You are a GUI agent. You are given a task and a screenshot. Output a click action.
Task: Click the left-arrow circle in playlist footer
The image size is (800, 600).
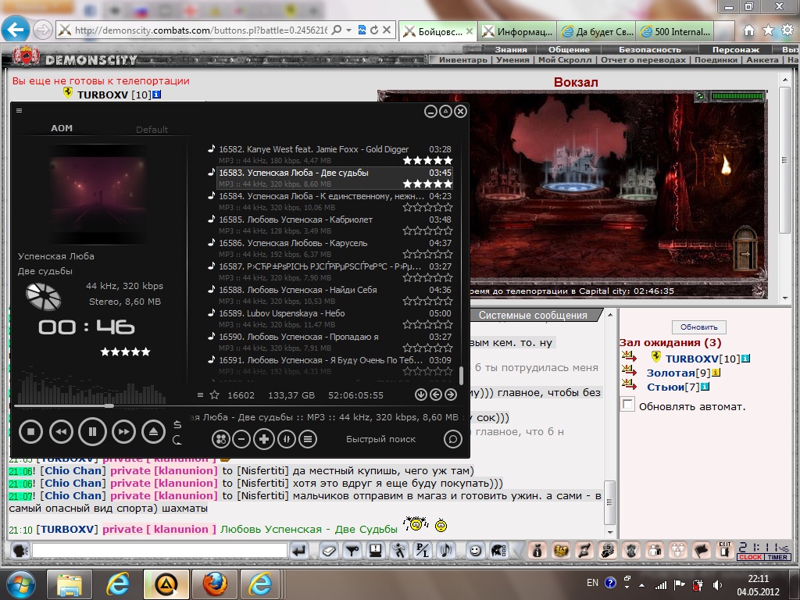pos(436,395)
